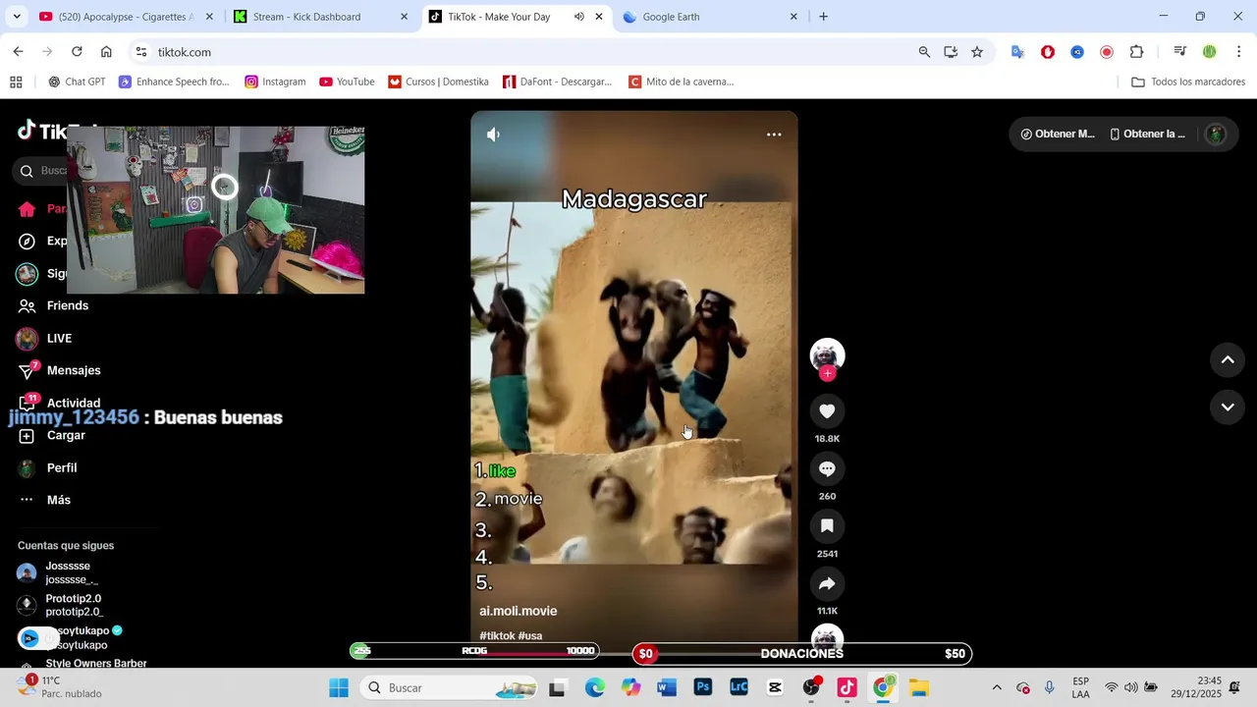Viewport: 1257px width, 707px height.
Task: Open Cargar upload option in sidebar
Action: (x=66, y=436)
